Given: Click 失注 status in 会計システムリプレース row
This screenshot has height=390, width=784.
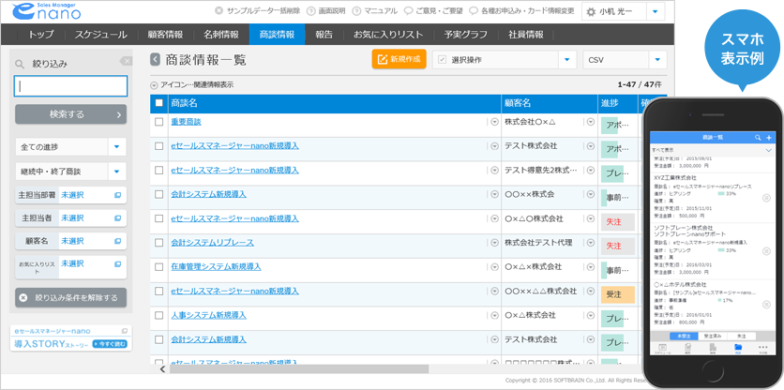Looking at the screenshot, I should [617, 246].
